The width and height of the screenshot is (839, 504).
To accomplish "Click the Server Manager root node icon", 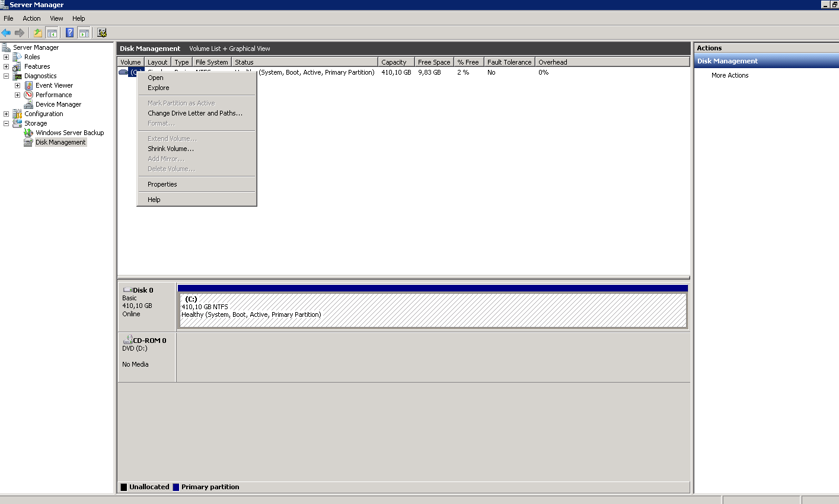I will point(7,47).
